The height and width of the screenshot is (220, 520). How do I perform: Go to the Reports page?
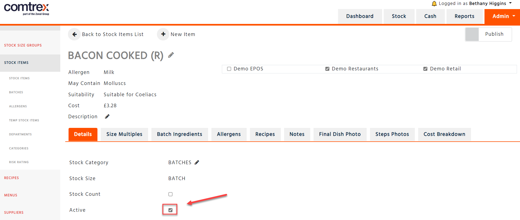coord(464,16)
